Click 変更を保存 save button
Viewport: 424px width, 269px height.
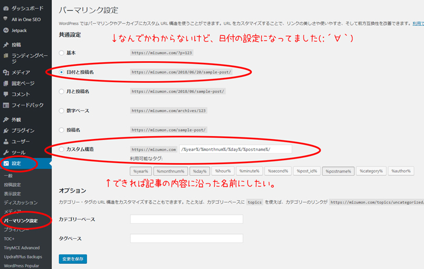(73, 259)
